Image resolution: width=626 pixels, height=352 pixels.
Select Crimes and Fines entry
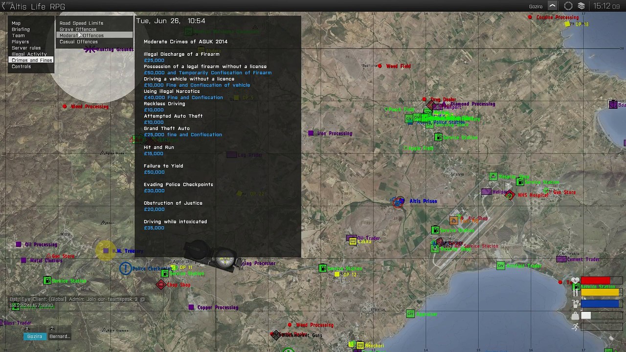pyautogui.click(x=31, y=60)
